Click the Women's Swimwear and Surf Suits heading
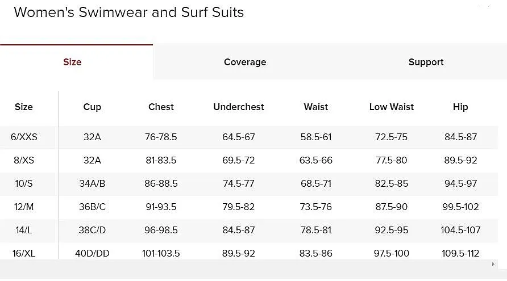Screen dimensions: 507x281 [128, 12]
